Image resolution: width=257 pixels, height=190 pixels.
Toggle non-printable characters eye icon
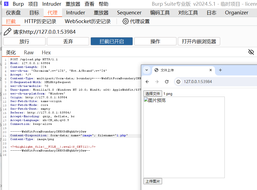click(x=251, y=52)
